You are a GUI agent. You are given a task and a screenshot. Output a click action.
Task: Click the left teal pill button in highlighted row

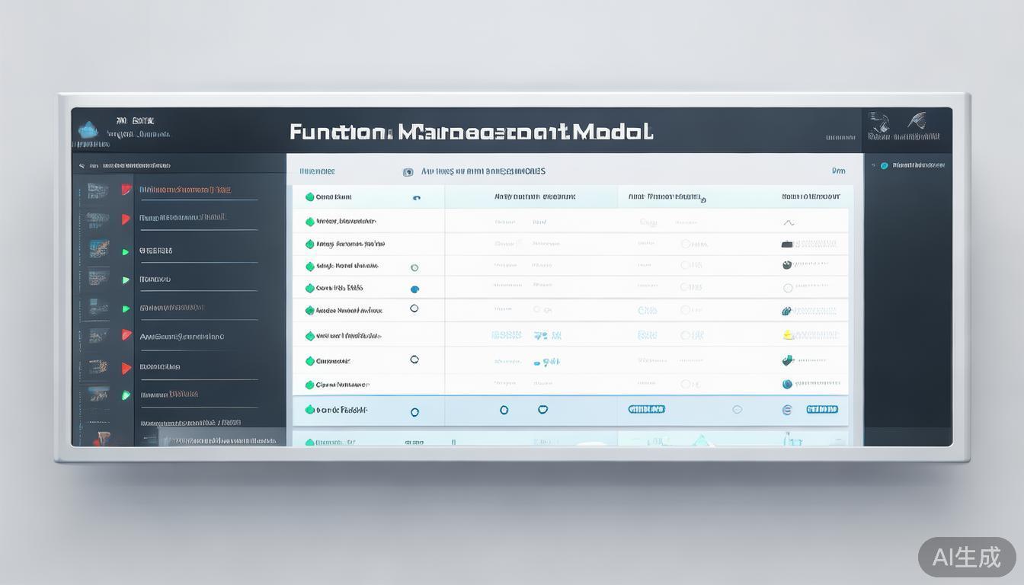(x=646, y=409)
